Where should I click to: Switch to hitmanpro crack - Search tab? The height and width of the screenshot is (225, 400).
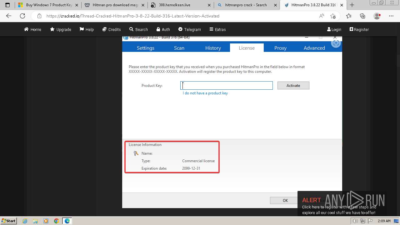click(x=247, y=5)
